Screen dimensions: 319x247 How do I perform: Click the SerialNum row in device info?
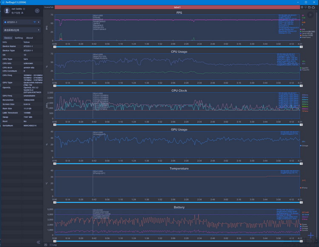click(x=22, y=126)
